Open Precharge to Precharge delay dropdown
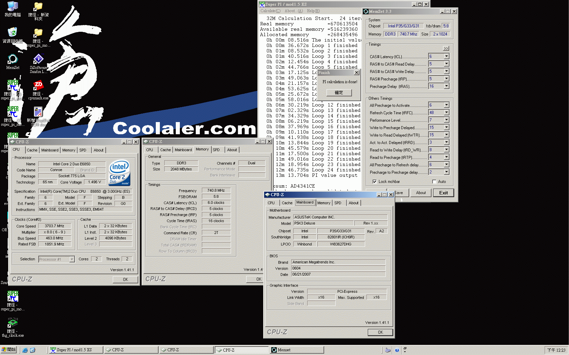Viewport: 569px width, 355px height. tap(446, 172)
